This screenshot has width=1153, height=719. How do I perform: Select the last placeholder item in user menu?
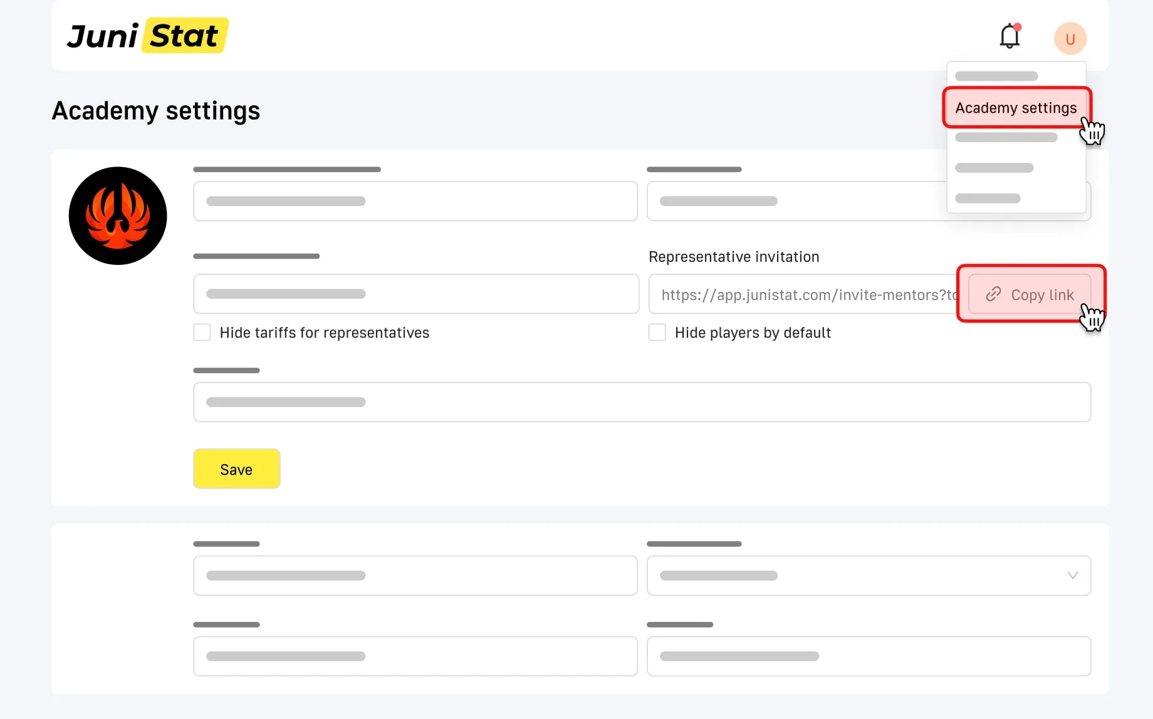pos(988,199)
